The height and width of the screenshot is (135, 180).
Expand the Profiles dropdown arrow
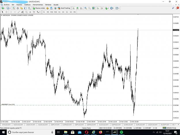pyautogui.click(x=10, y=8)
